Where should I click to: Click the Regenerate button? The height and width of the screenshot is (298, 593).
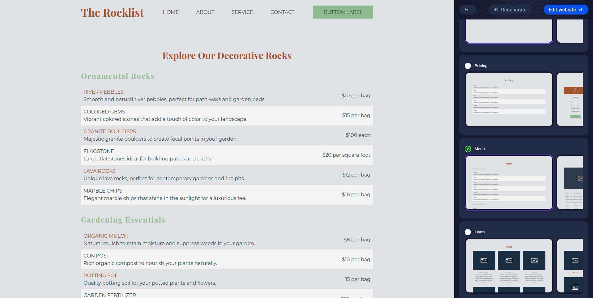point(510,10)
